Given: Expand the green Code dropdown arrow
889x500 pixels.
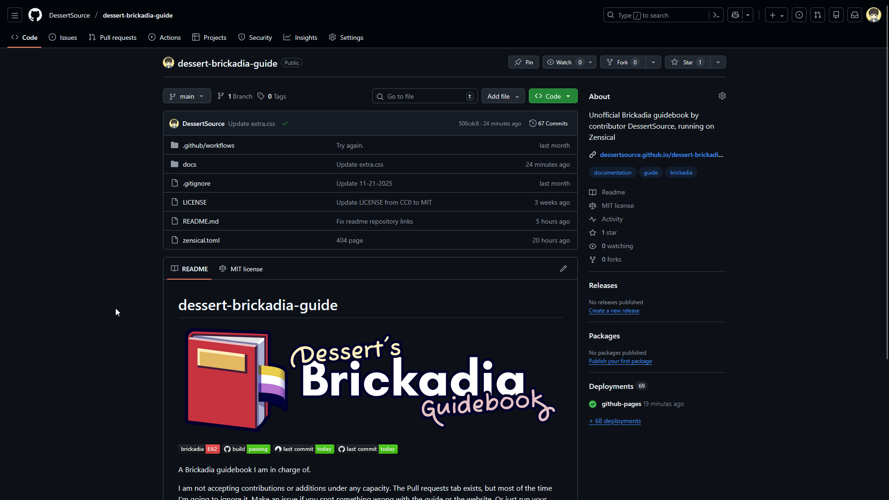Looking at the screenshot, I should coord(568,96).
